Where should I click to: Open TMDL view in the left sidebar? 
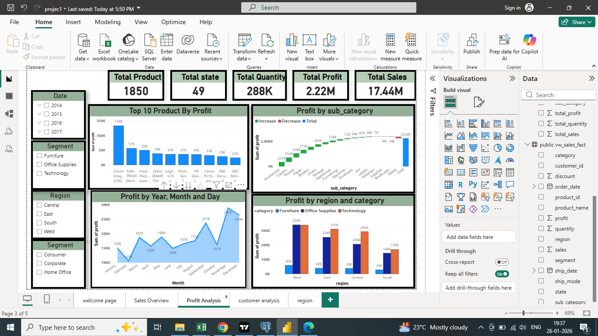point(9,149)
